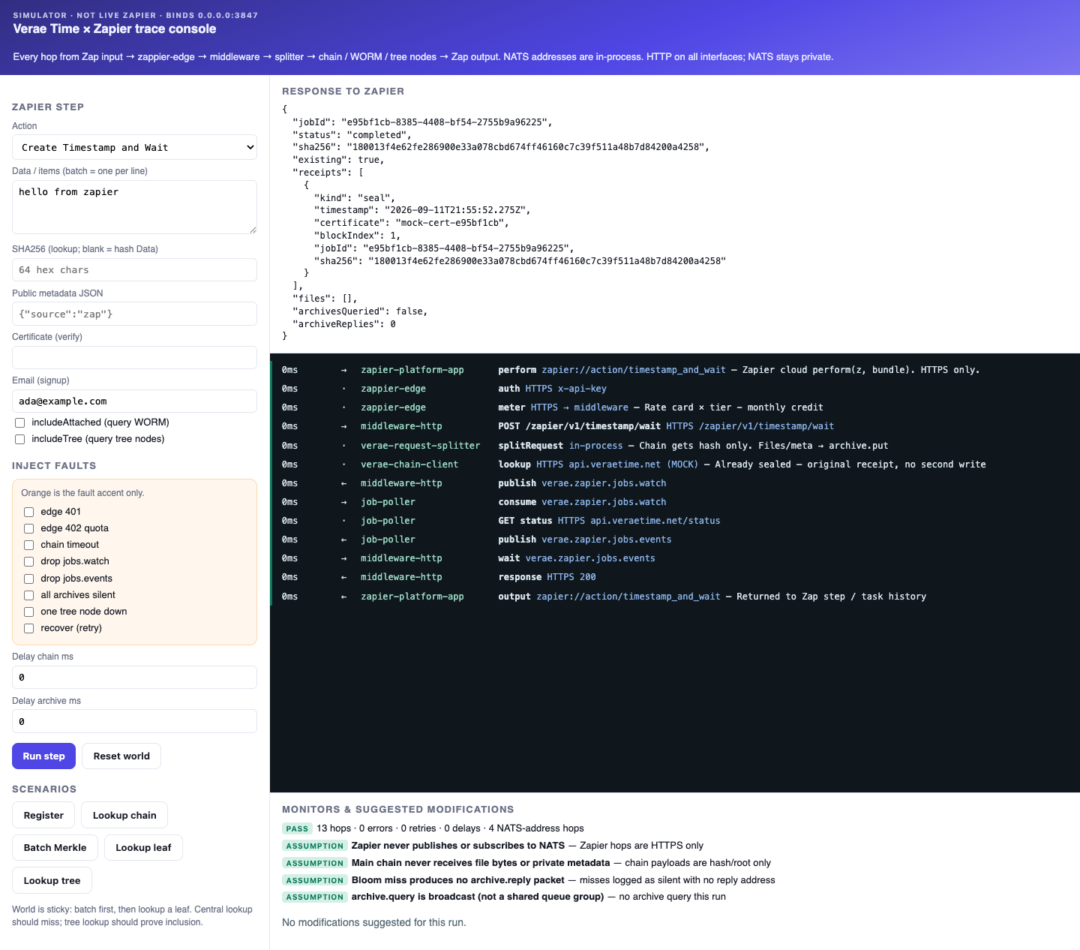The height and width of the screenshot is (950, 1080).
Task: Run the Batch Merkle scenario
Action: pyautogui.click(x=55, y=847)
